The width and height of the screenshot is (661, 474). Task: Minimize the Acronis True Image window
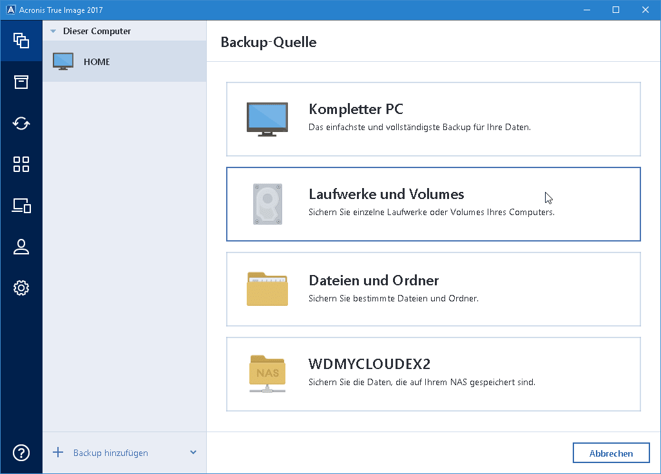pos(586,10)
